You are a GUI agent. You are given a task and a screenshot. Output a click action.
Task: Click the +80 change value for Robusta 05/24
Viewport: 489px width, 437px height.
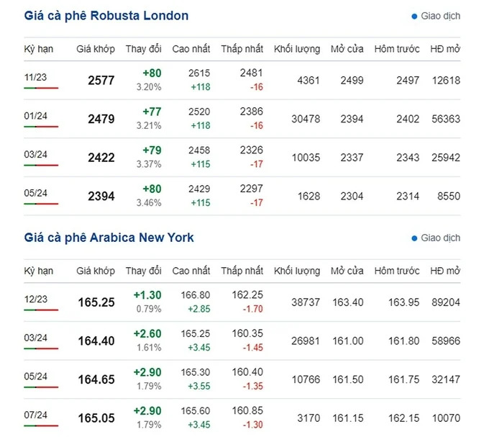pos(152,189)
